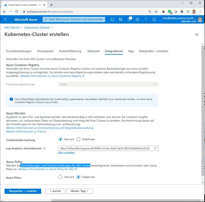Screen dimensions: 205x202
Task: Open the Log Analytics-Arbeitsbereich dropdown
Action: (108, 148)
